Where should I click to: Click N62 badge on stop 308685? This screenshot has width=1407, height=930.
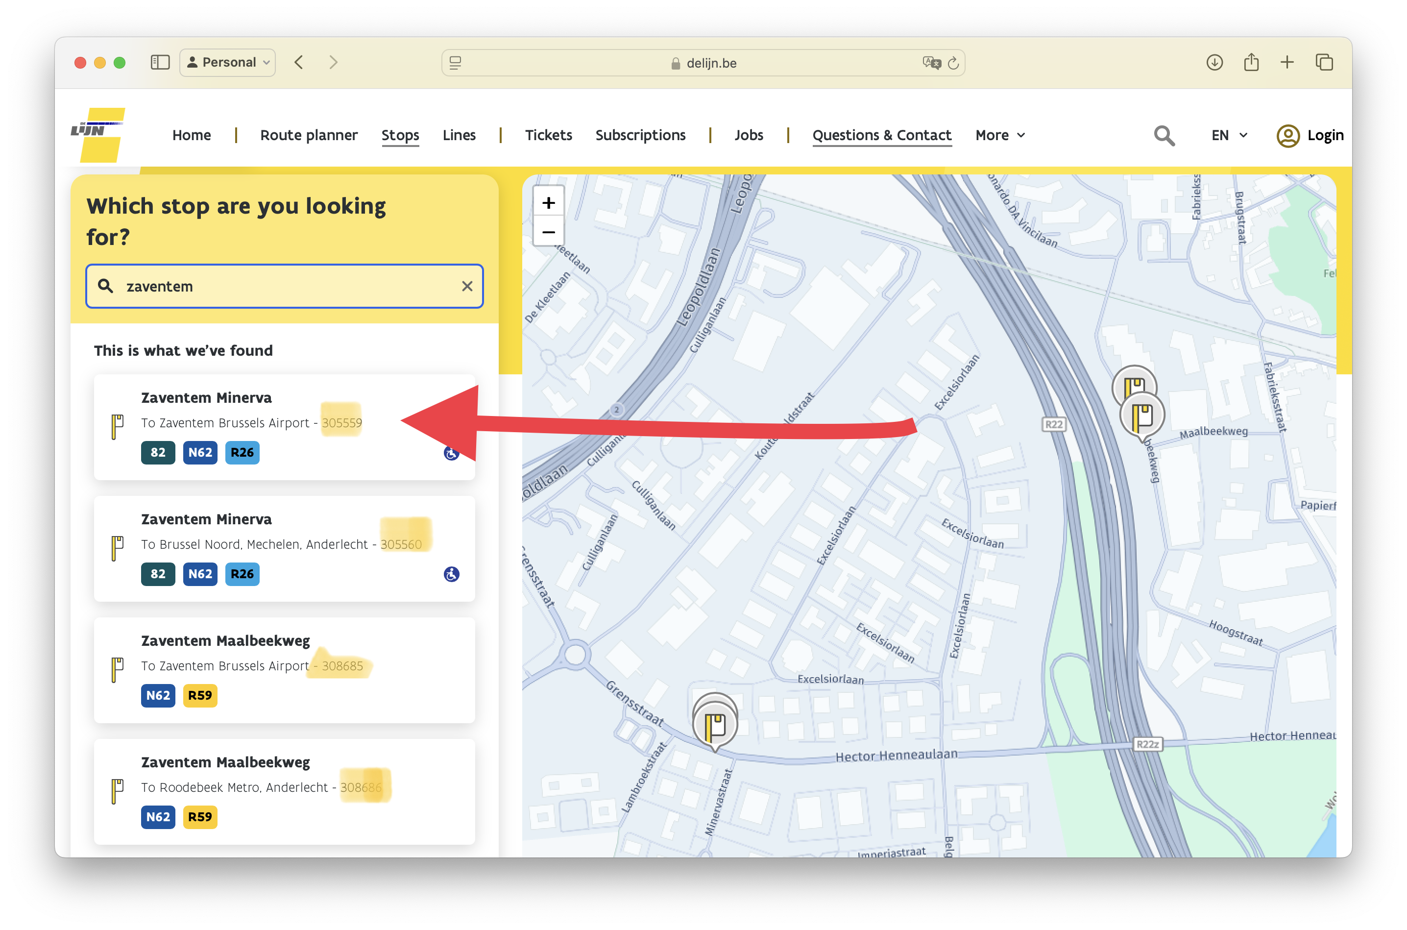coord(158,696)
